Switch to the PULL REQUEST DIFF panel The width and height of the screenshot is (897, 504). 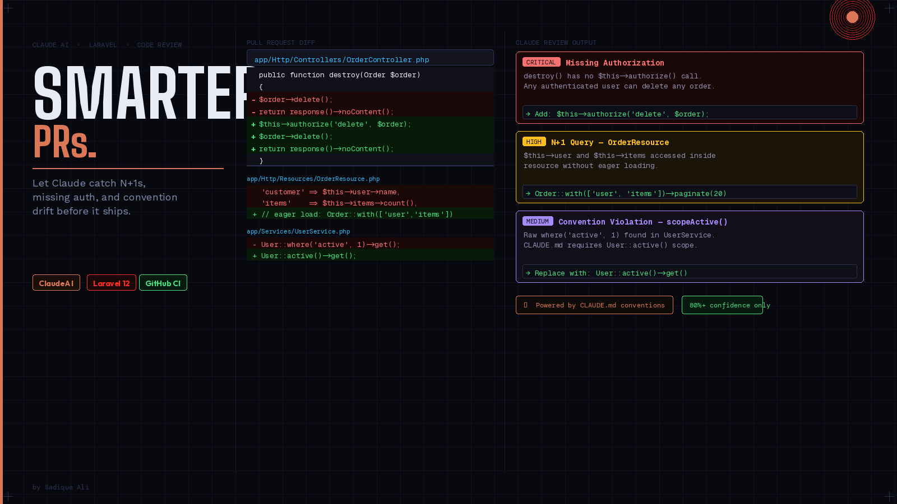(281, 43)
